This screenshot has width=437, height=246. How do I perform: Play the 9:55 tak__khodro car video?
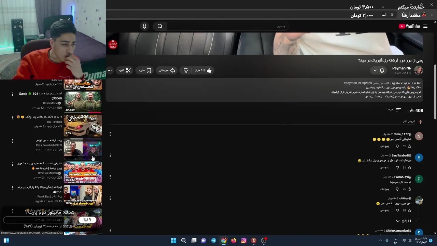[x=83, y=125]
